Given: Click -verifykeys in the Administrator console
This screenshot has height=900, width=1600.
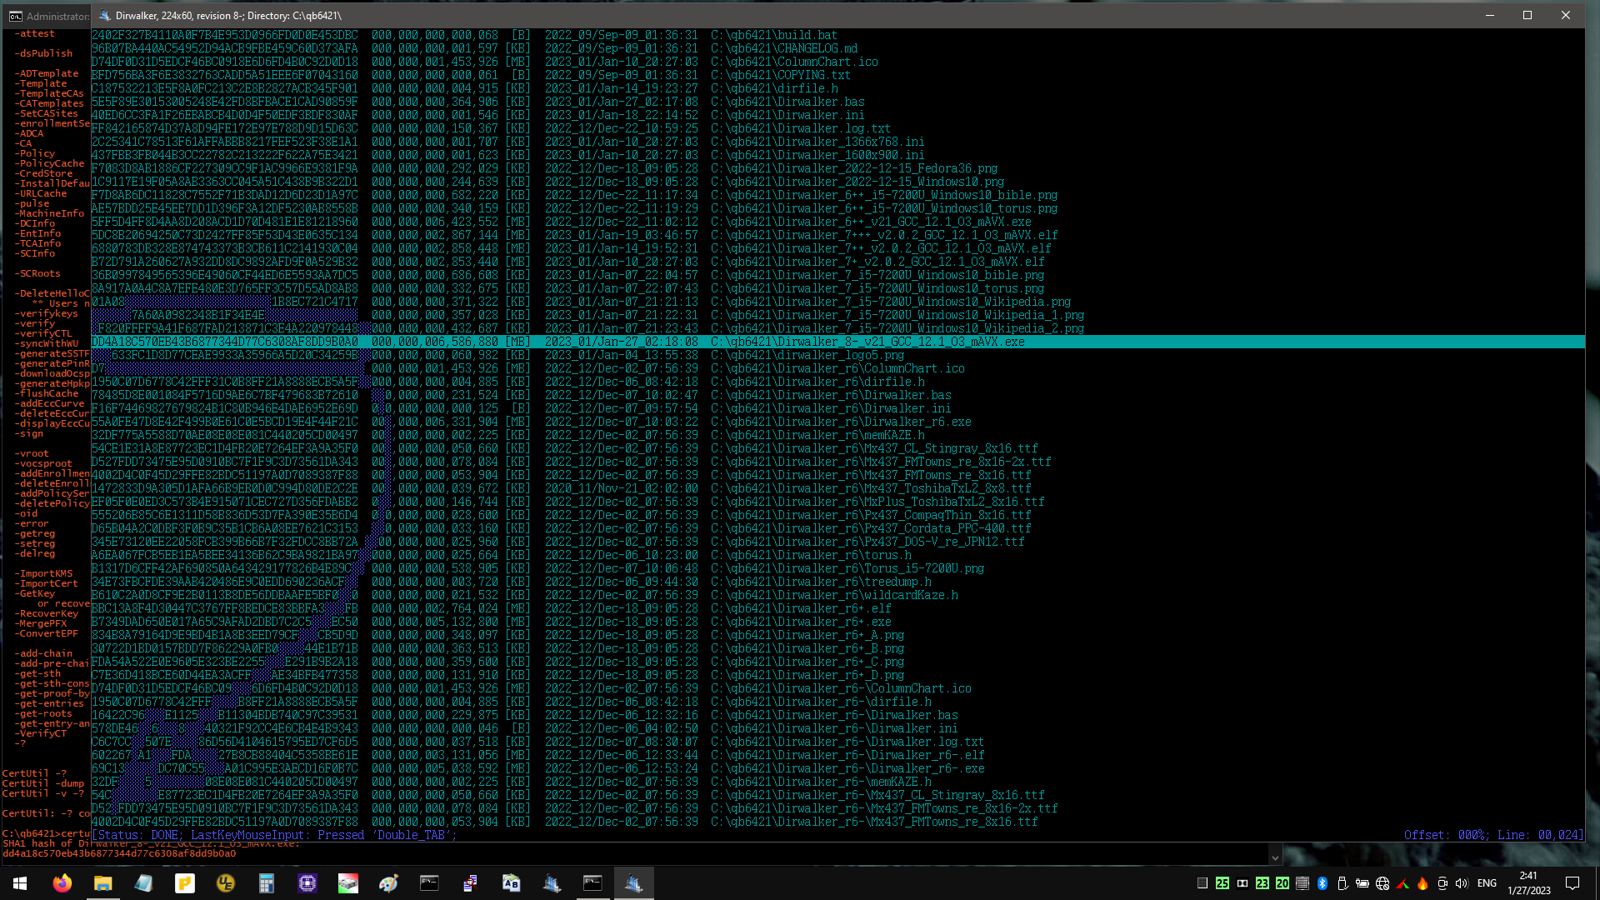Looking at the screenshot, I should coord(46,313).
